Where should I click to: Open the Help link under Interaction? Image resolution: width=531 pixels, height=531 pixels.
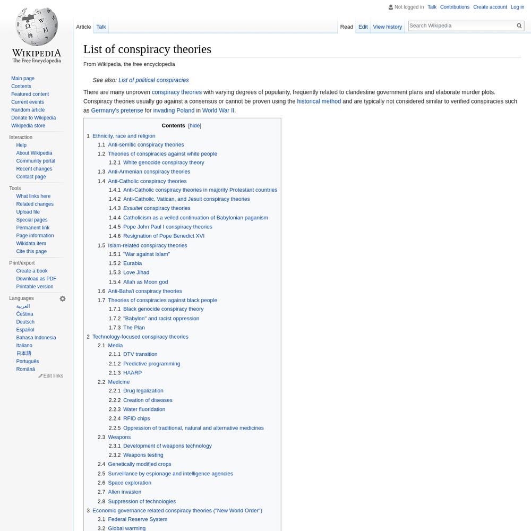click(x=21, y=145)
